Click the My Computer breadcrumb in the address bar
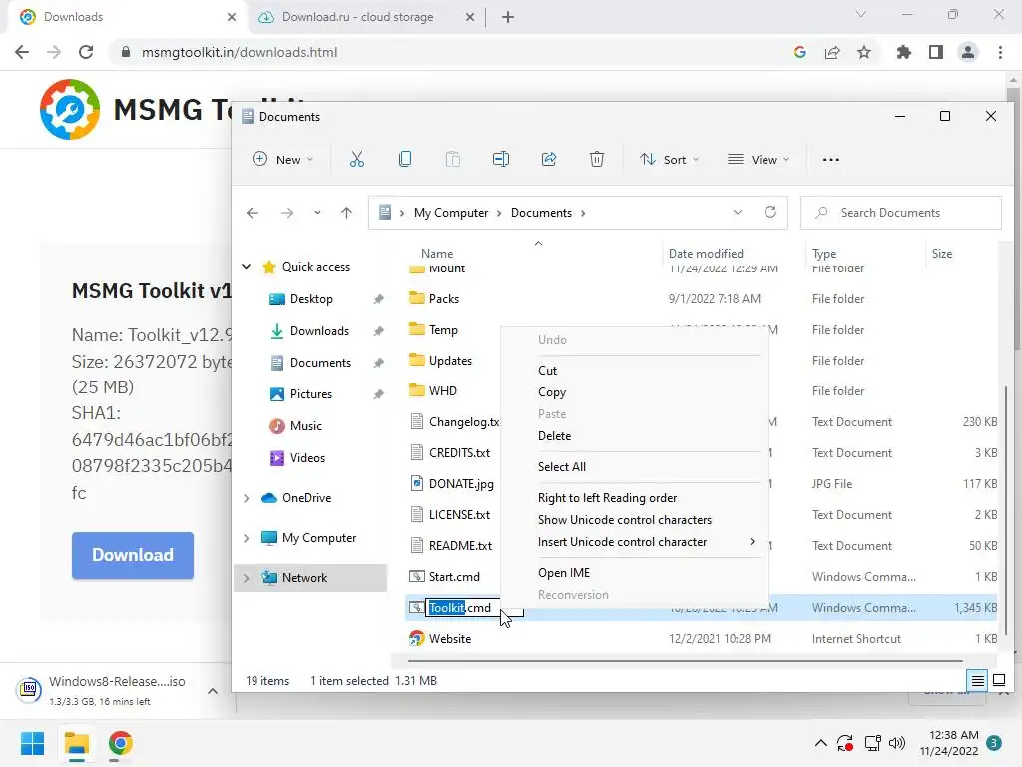Screen dimensions: 1022x767 click(x=451, y=213)
